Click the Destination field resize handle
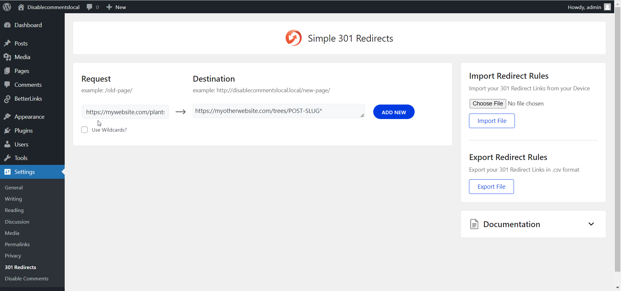621x291 pixels. (362, 115)
